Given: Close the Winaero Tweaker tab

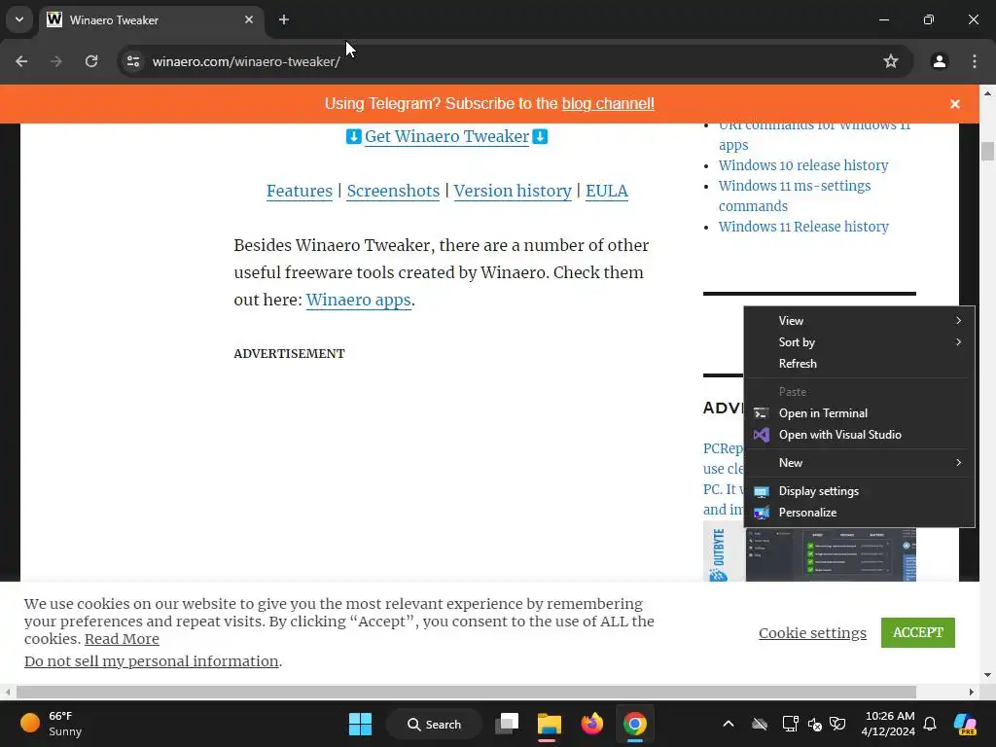Looking at the screenshot, I should click(249, 19).
